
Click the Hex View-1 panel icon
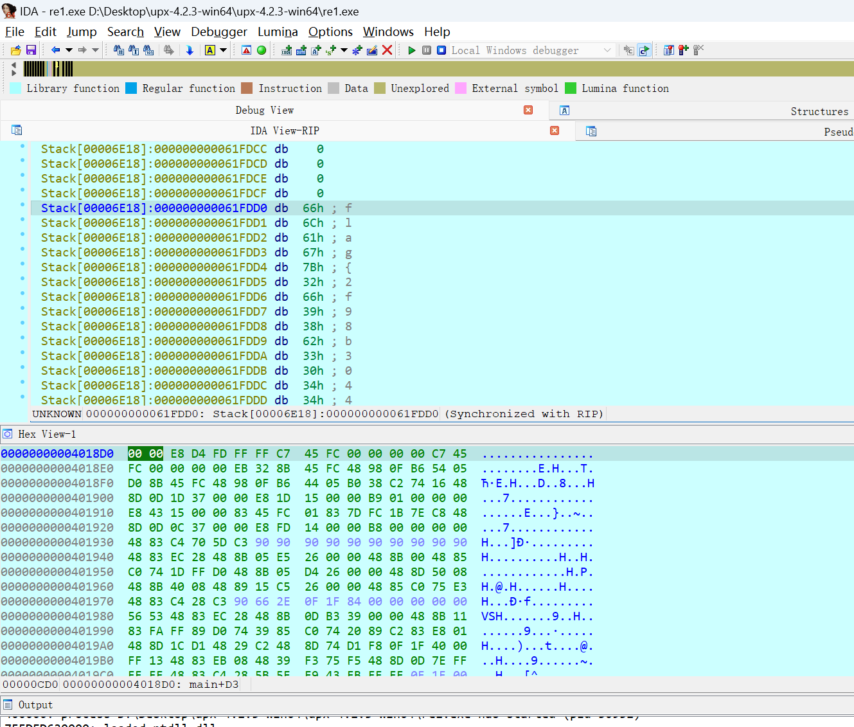[x=8, y=434]
